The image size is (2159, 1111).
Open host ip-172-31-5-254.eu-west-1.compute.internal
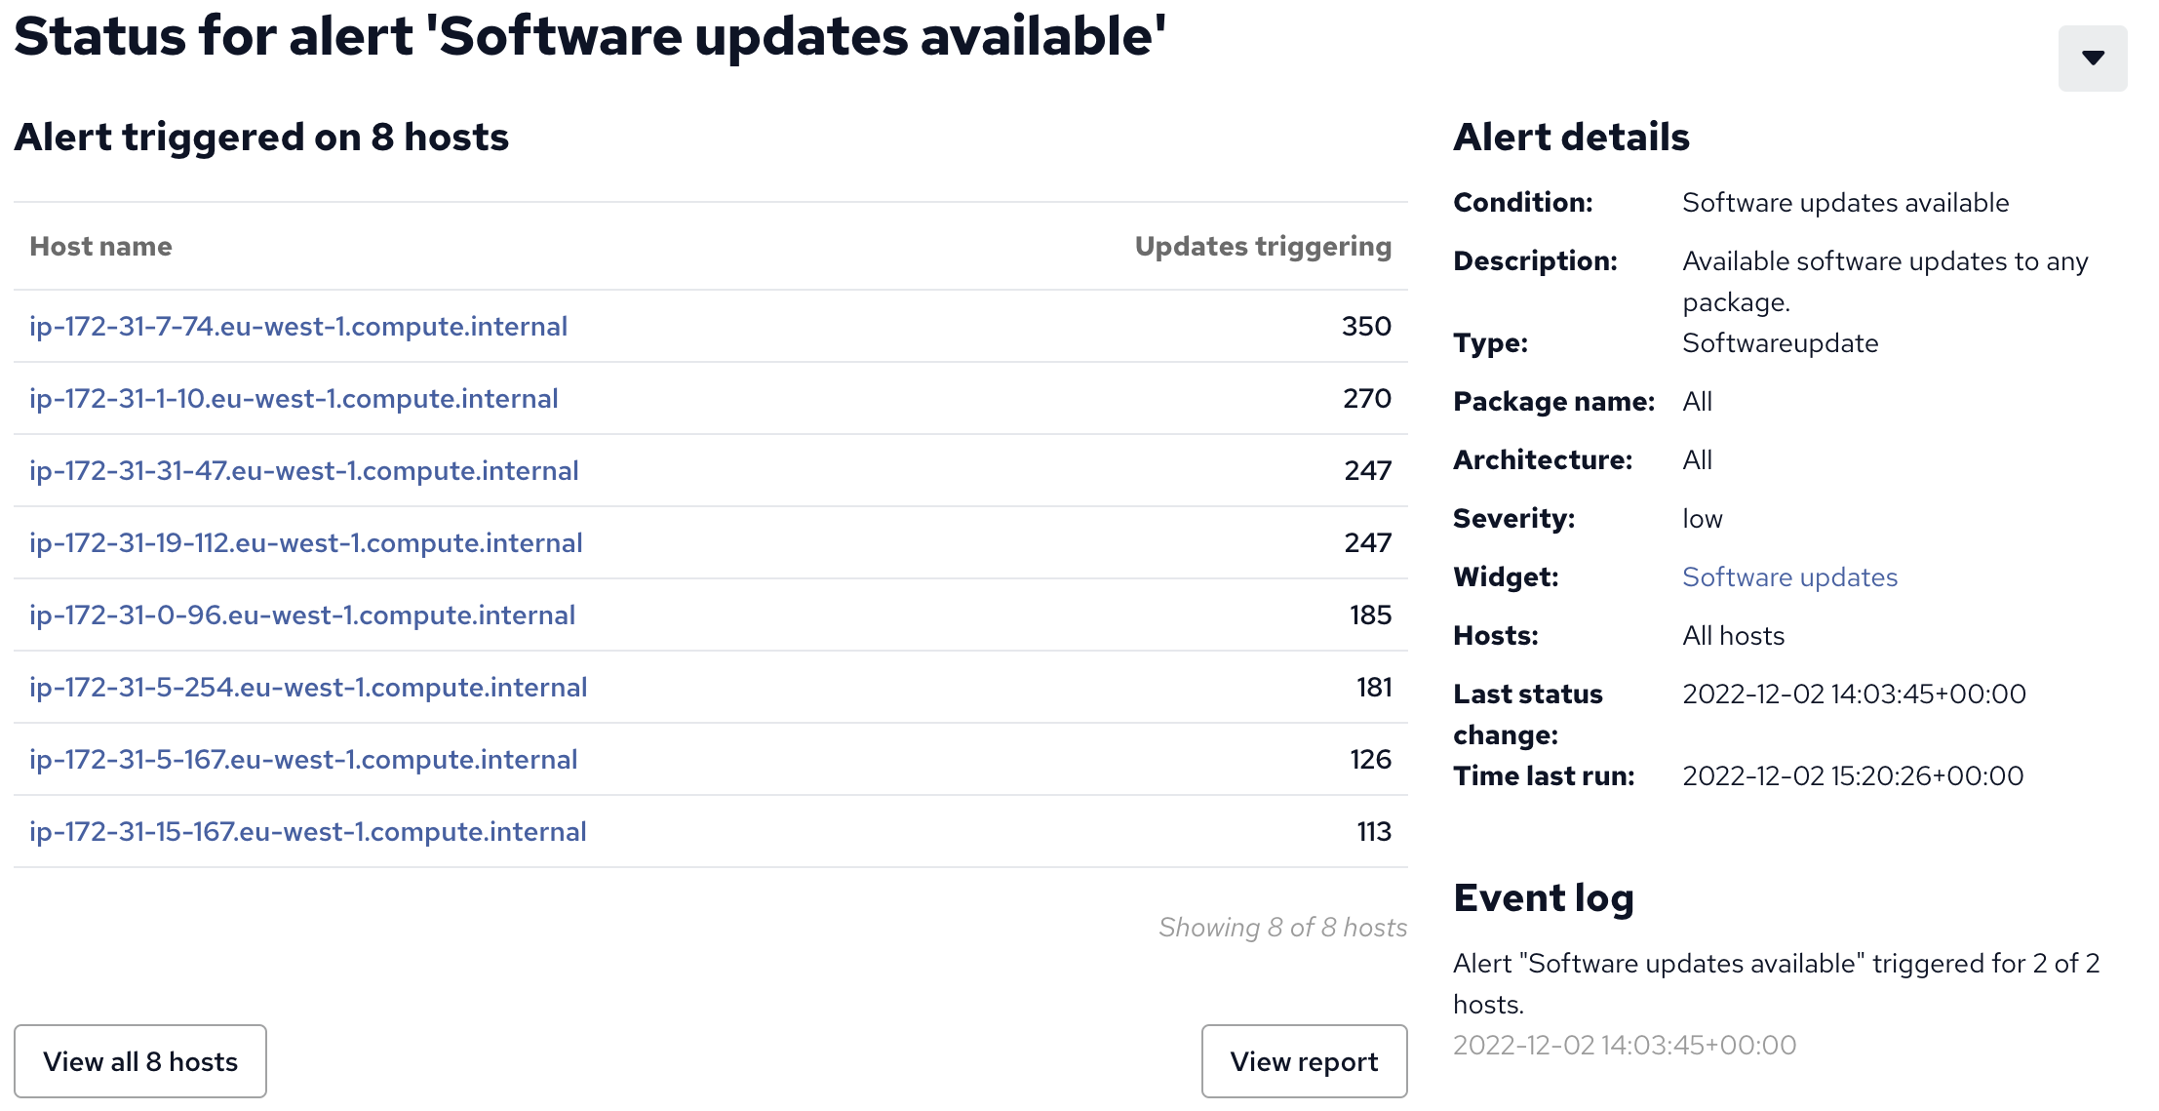pos(308,687)
